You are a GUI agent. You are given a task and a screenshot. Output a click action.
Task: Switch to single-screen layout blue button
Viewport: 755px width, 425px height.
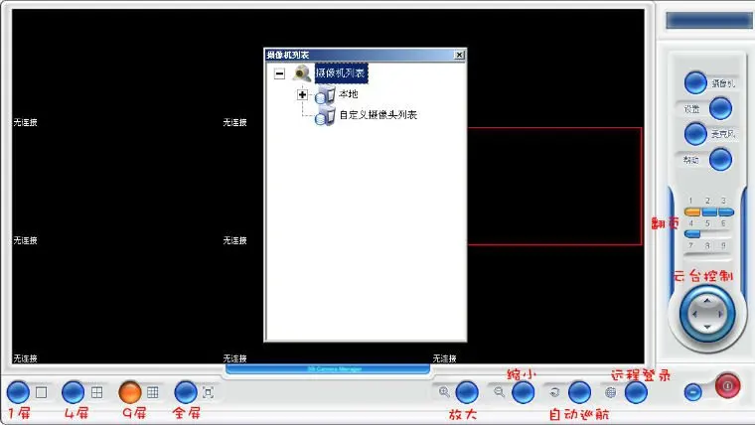coord(18,392)
